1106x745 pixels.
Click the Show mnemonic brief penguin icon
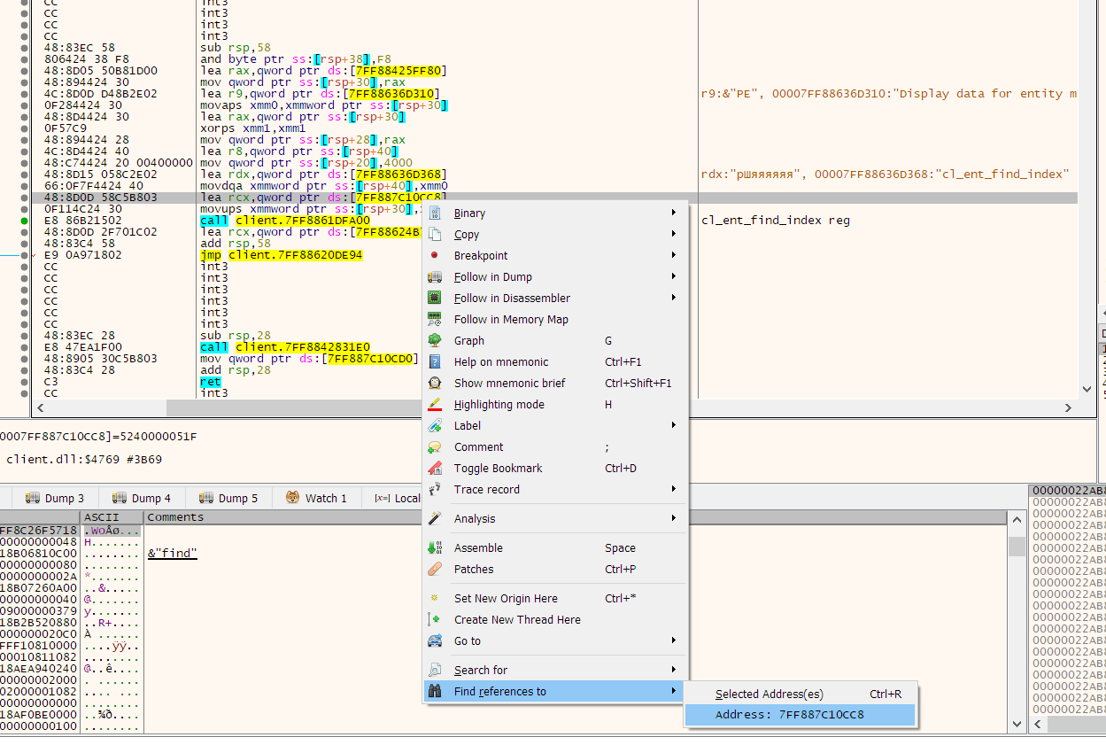[435, 383]
